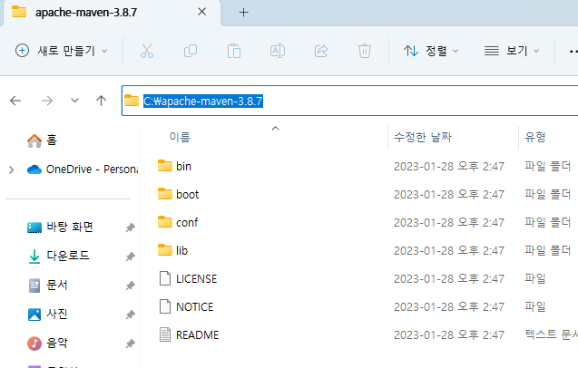Open 사진 in quick access
This screenshot has height=368, width=578.
[x=48, y=315]
